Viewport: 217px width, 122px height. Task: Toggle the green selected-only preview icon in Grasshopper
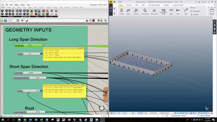98,20
